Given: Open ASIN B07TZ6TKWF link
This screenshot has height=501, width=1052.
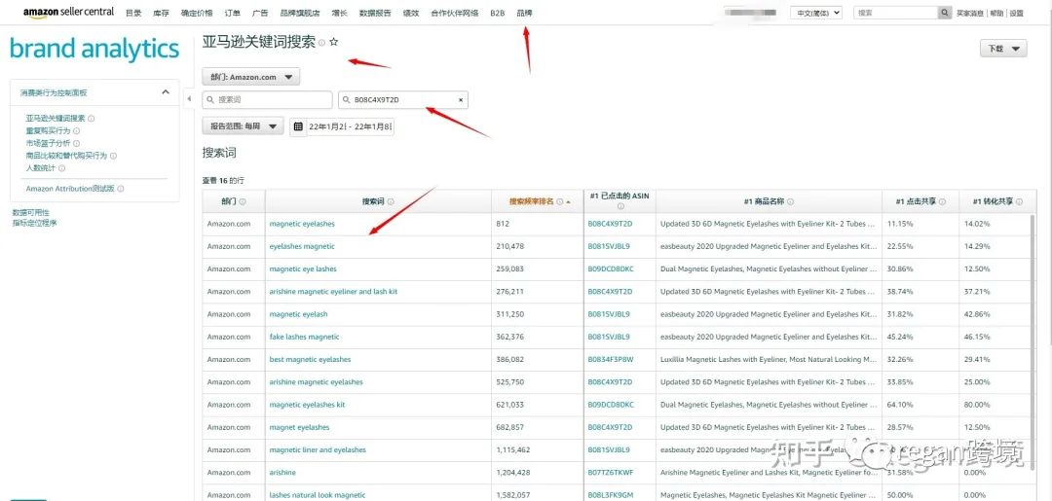Looking at the screenshot, I should pyautogui.click(x=611, y=472).
